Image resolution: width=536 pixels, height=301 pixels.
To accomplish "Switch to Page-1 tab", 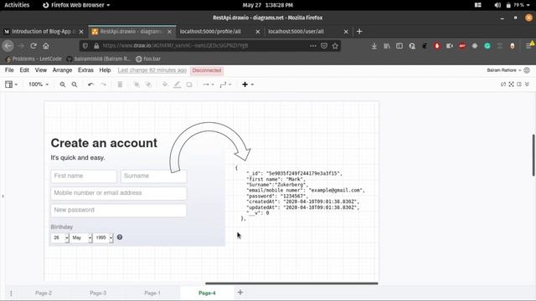I will [x=152, y=293].
